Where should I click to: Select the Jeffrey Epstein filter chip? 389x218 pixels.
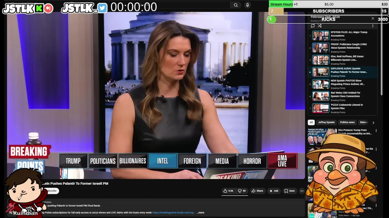(326, 122)
